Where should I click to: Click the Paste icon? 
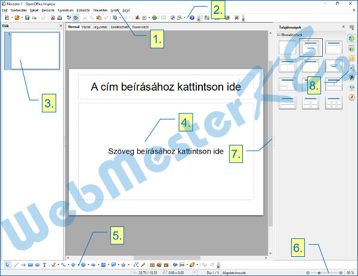point(99,17)
